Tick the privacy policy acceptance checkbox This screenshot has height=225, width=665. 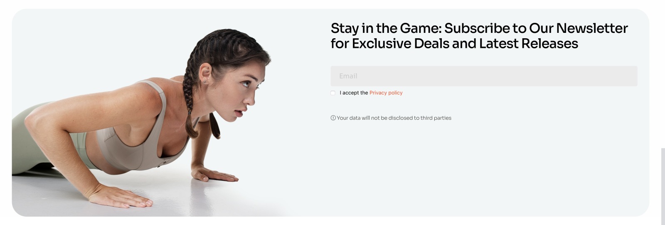pos(333,93)
